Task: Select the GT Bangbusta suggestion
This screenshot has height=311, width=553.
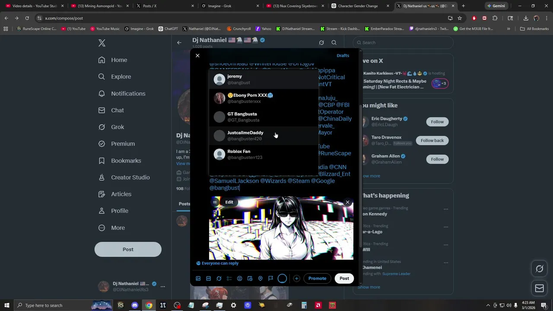Action: click(264, 117)
